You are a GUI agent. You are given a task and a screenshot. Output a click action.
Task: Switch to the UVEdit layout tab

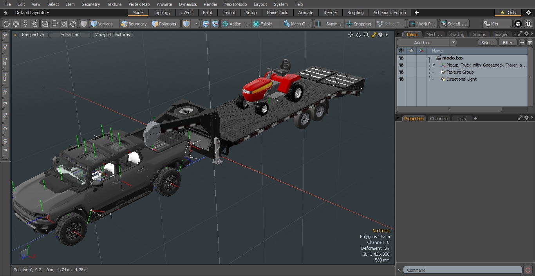[x=186, y=13]
